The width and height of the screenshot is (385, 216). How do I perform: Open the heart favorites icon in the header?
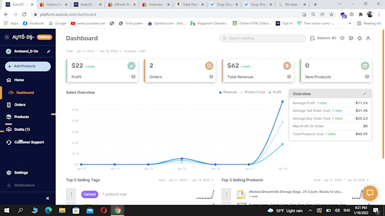click(x=342, y=38)
